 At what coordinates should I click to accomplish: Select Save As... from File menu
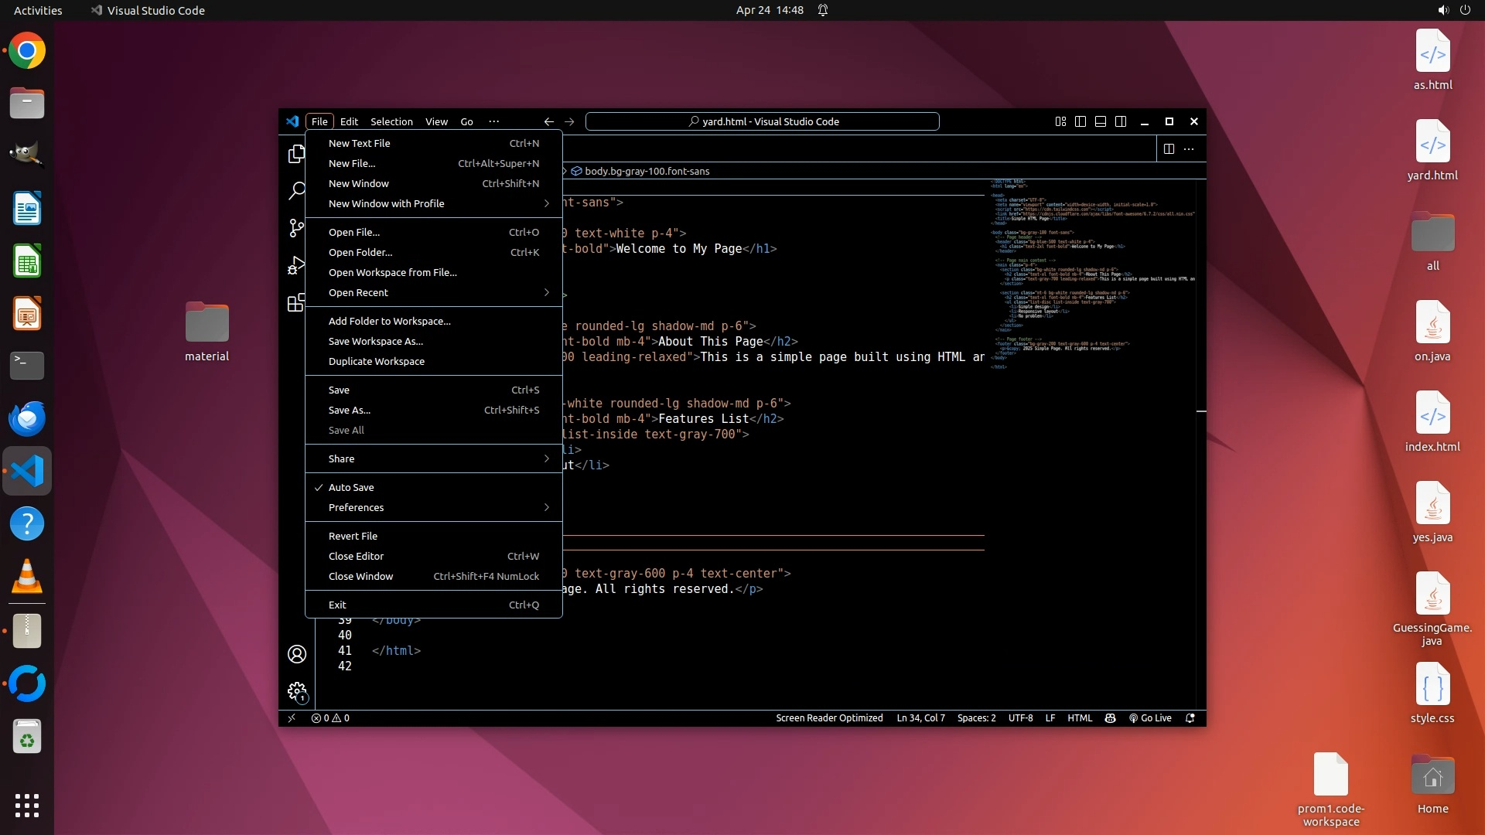point(350,410)
